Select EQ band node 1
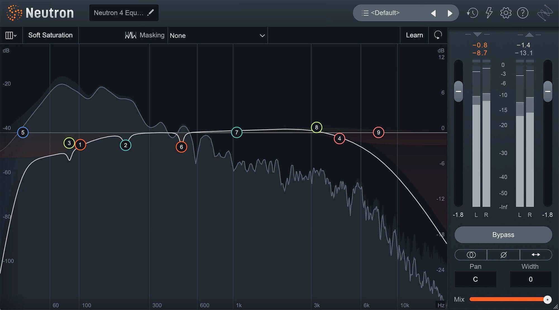The image size is (559, 310). [80, 145]
